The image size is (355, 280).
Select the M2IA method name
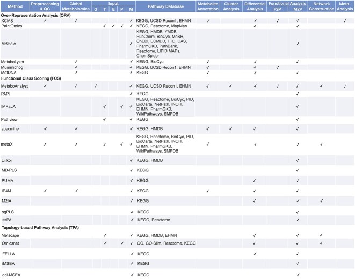click(x=6, y=200)
